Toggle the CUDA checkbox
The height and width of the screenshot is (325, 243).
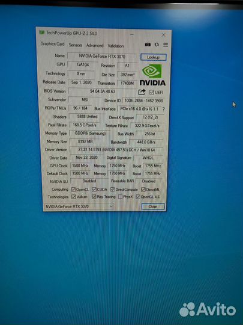pyautogui.click(x=94, y=189)
